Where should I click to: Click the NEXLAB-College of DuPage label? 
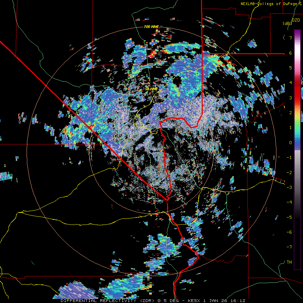coord(271,4)
